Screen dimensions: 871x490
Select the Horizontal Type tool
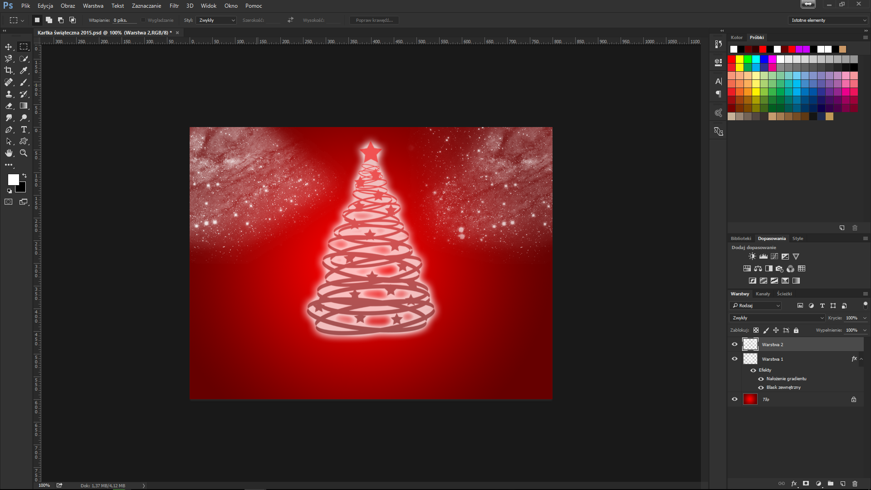pyautogui.click(x=24, y=129)
